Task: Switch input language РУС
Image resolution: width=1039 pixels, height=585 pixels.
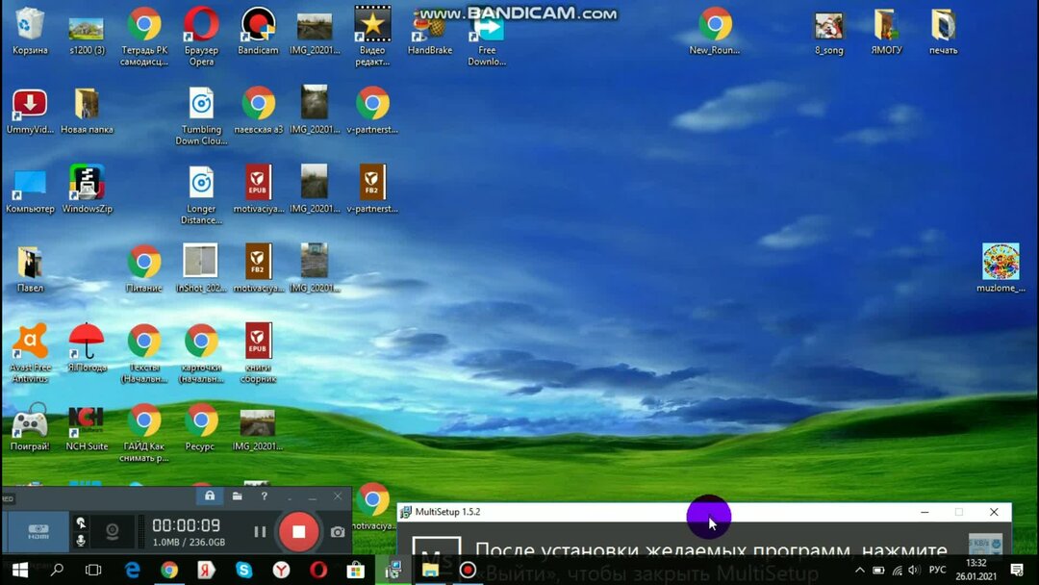Action: tap(937, 570)
